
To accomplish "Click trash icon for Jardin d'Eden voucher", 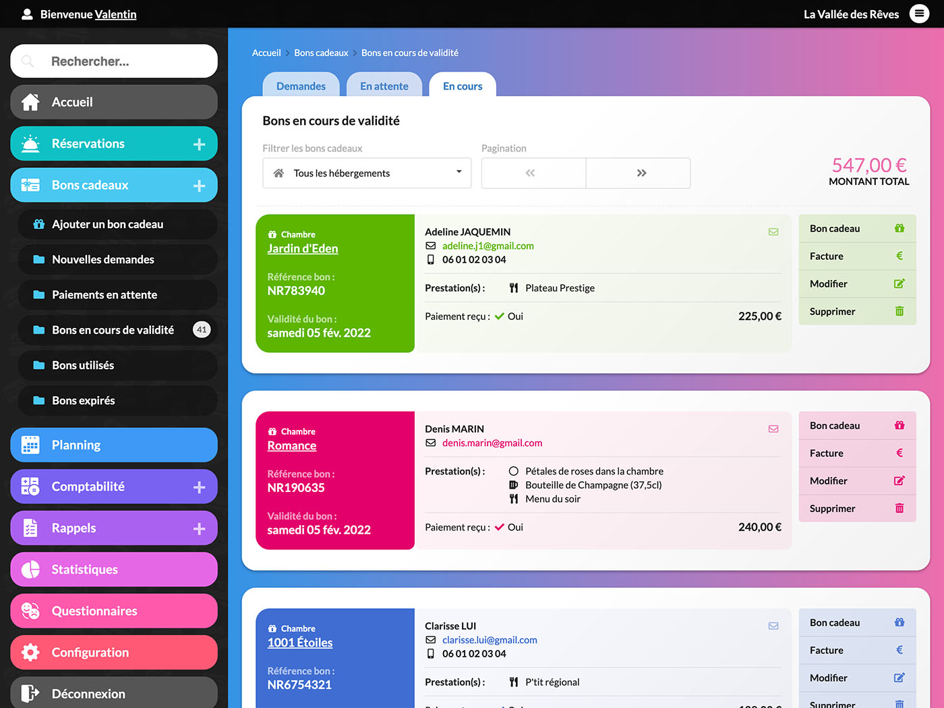I will (x=899, y=311).
